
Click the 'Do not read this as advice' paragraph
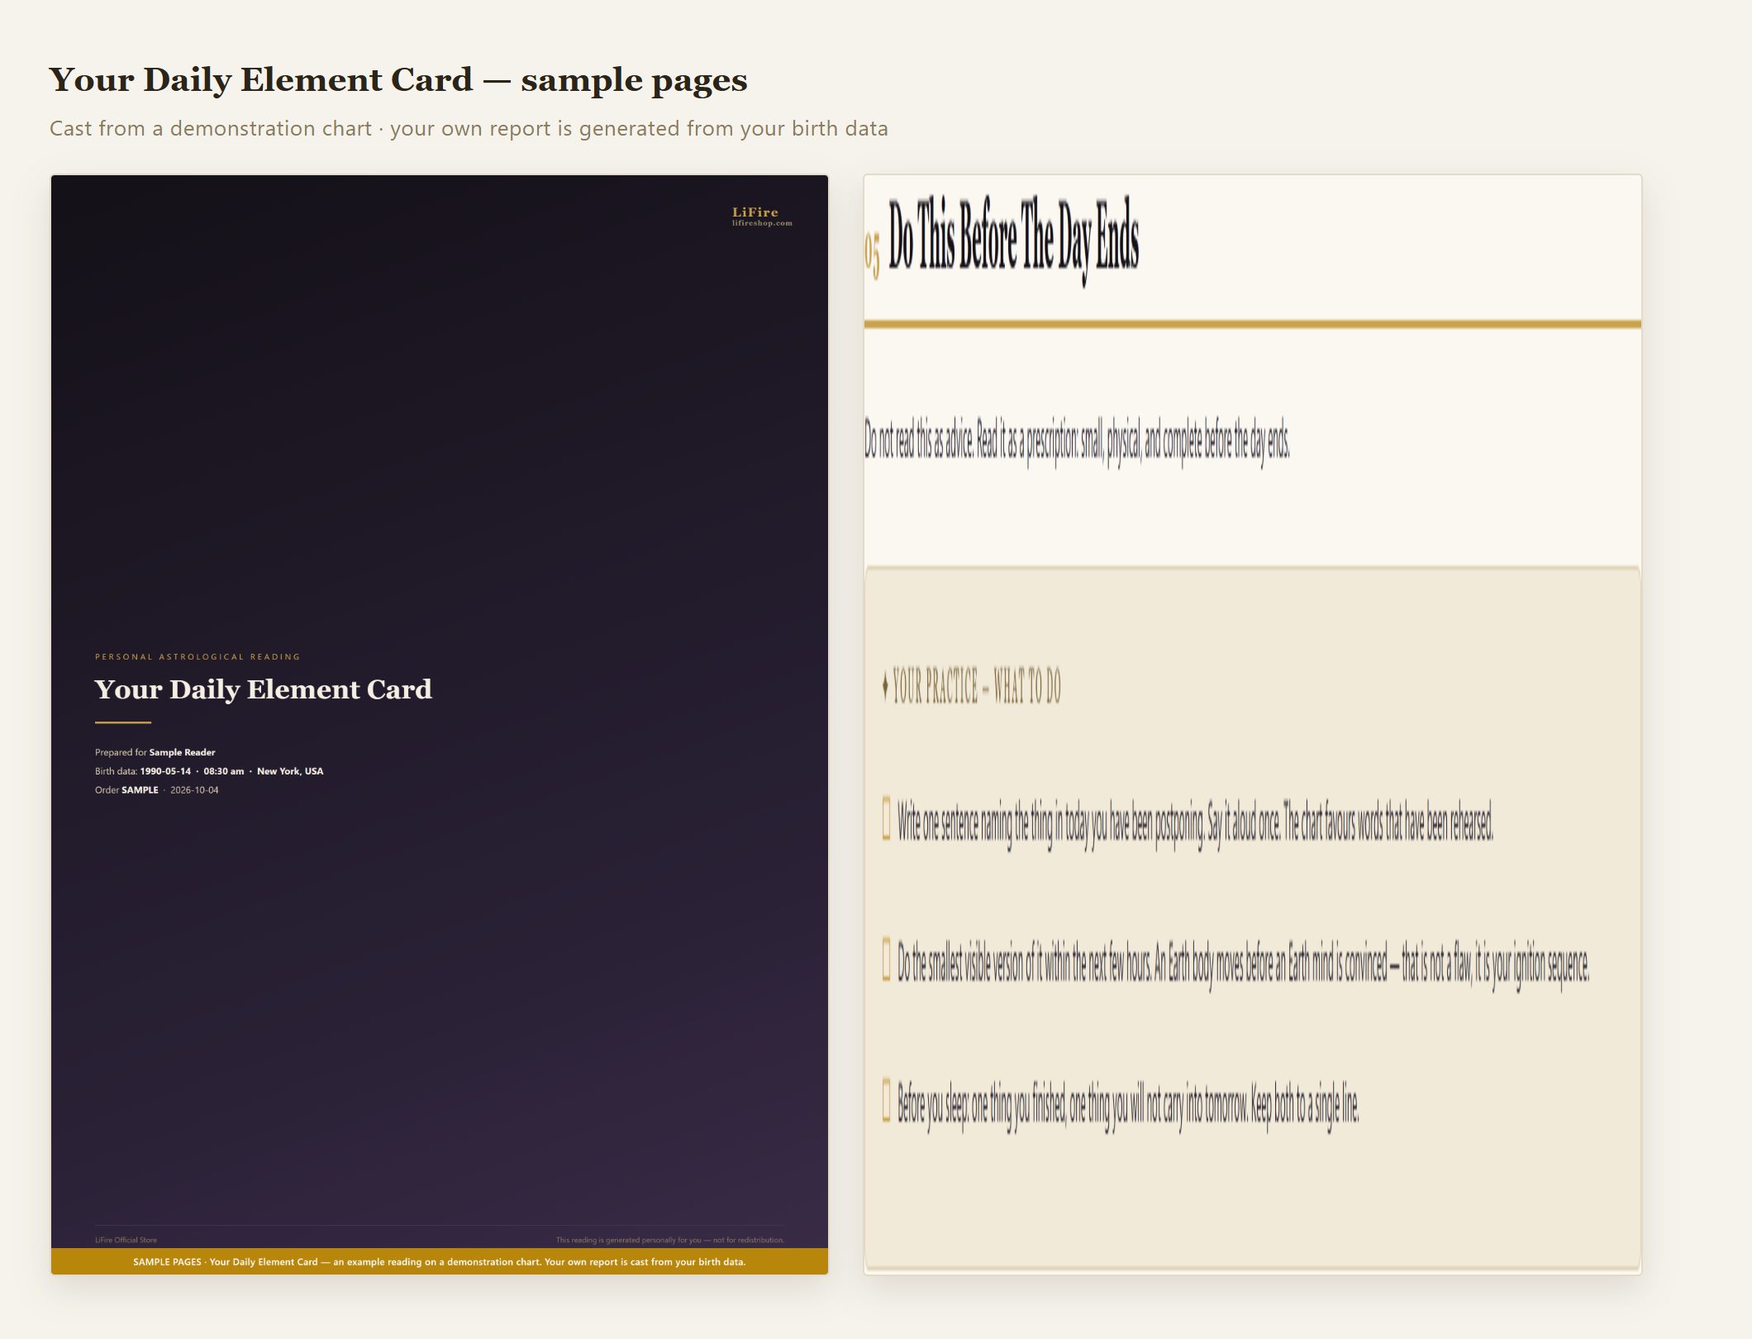tap(1077, 441)
